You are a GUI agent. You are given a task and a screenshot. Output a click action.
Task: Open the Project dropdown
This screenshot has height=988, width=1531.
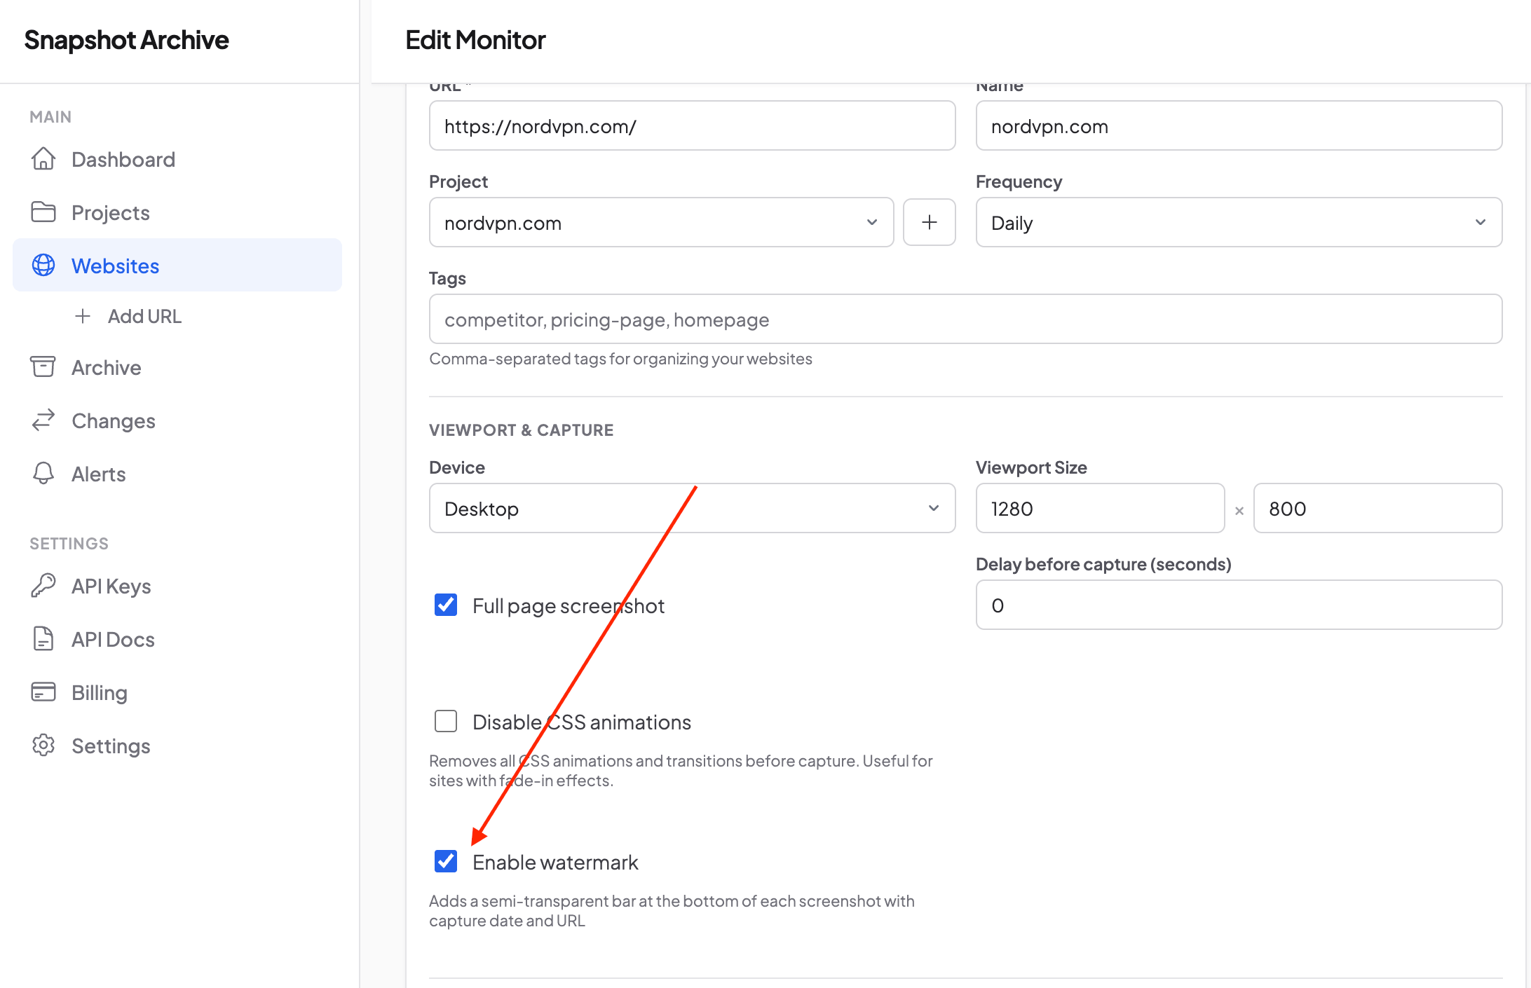pos(661,222)
